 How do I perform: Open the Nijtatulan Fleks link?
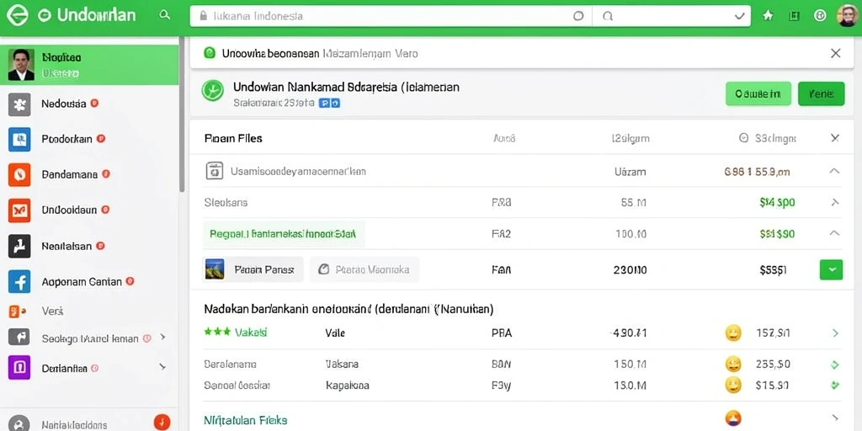click(x=245, y=421)
